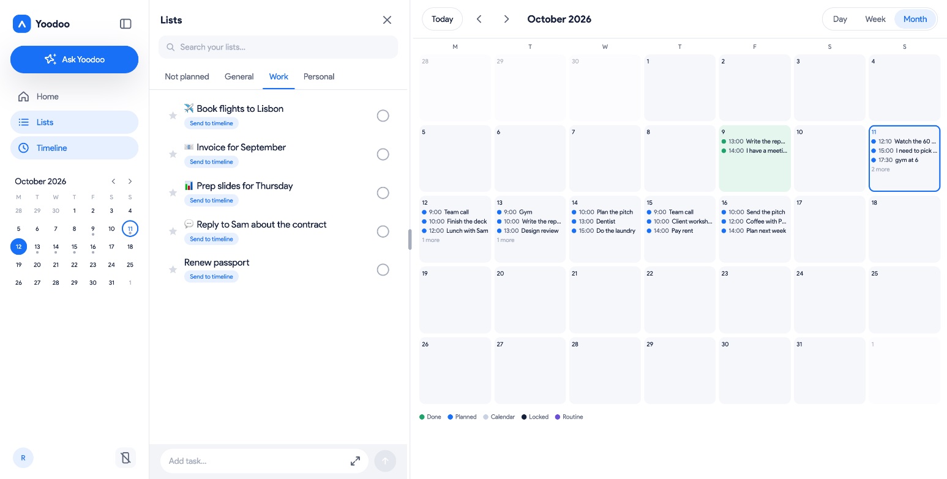This screenshot has width=947, height=479.
Task: Toggle the mobile device icon in the sidebar
Action: (125, 458)
